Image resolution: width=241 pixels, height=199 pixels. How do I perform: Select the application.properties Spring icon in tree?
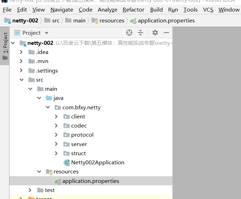(58, 181)
